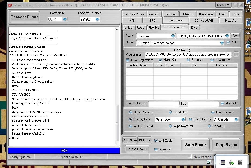Click the status bar resize grip
This screenshot has height=168, width=251.
point(190,157)
